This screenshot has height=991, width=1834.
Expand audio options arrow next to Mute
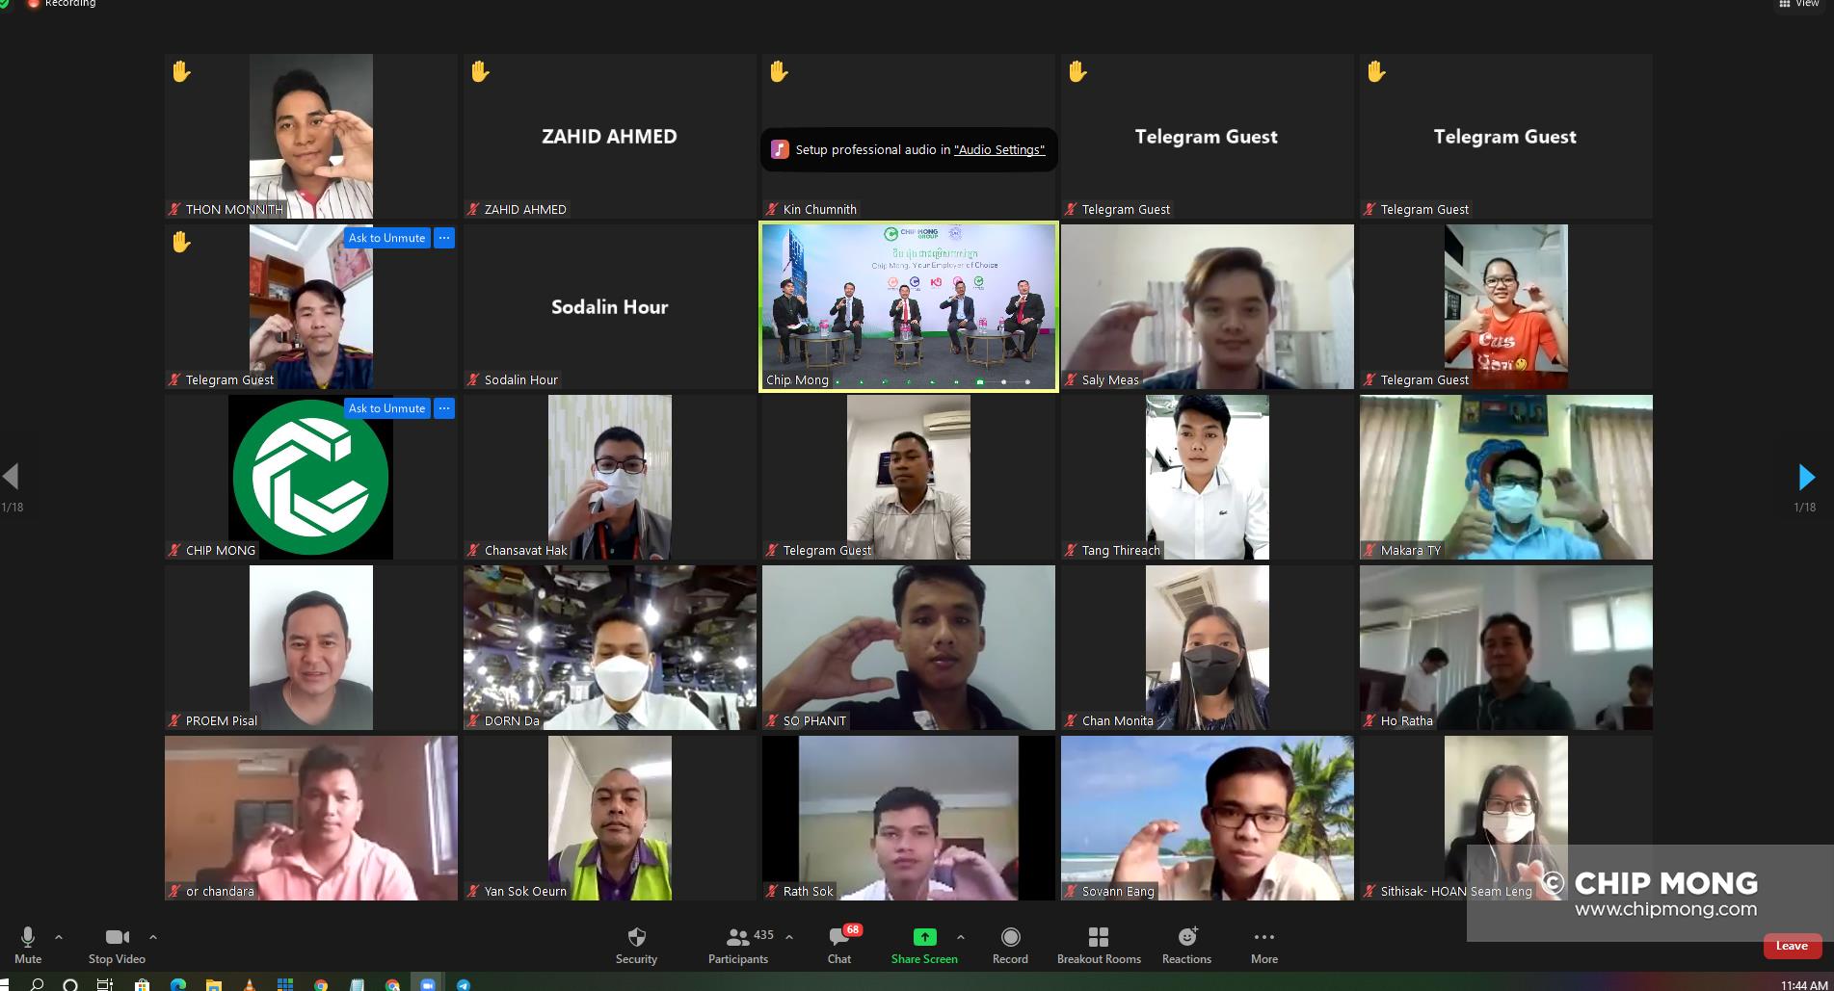[59, 937]
